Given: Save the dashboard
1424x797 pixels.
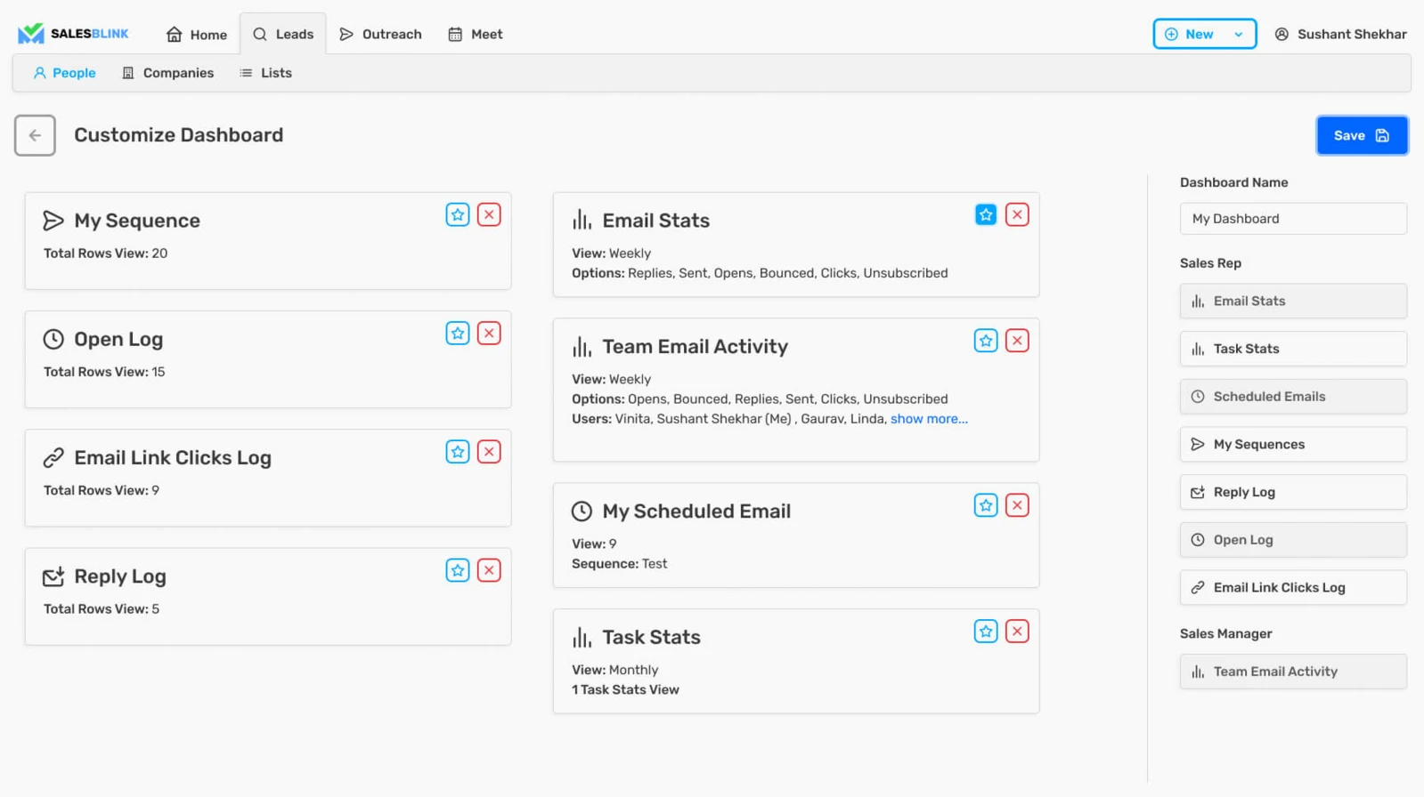Looking at the screenshot, I should (1362, 135).
